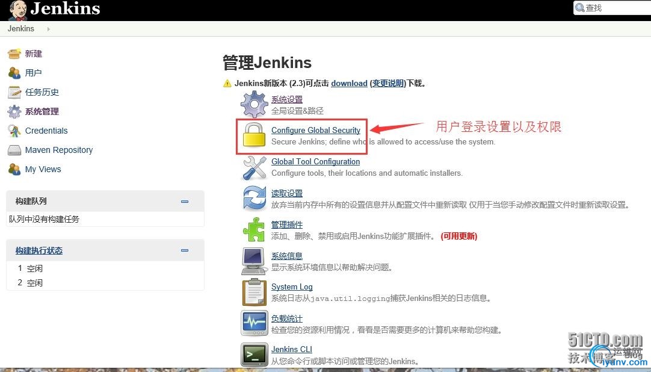This screenshot has width=651, height=372.
Task: Open the 管理插件 link
Action: [x=287, y=225]
